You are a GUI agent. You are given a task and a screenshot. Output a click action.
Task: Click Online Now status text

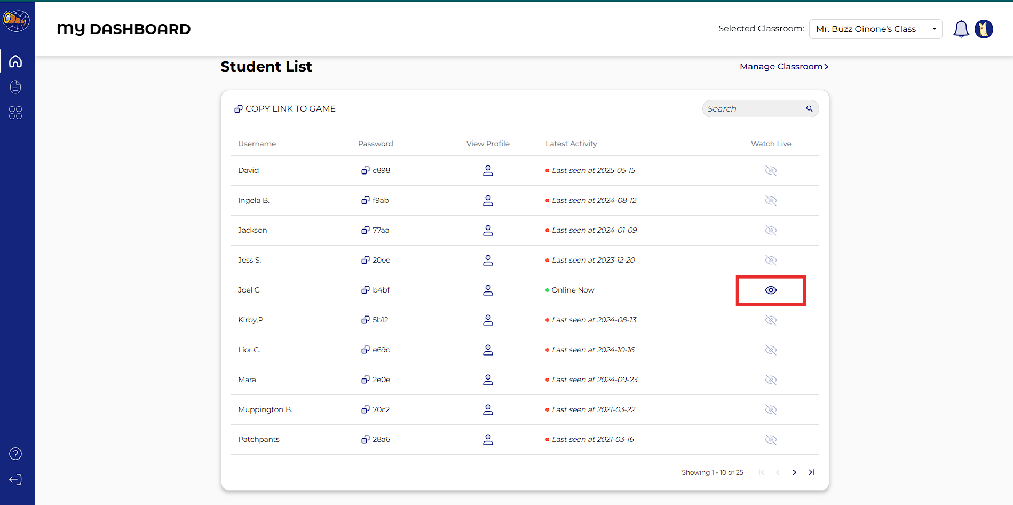coord(573,290)
